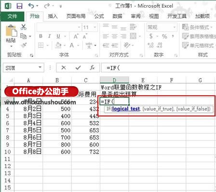Toggle Center alignment
Screen dimensions: 216x192
115,36
